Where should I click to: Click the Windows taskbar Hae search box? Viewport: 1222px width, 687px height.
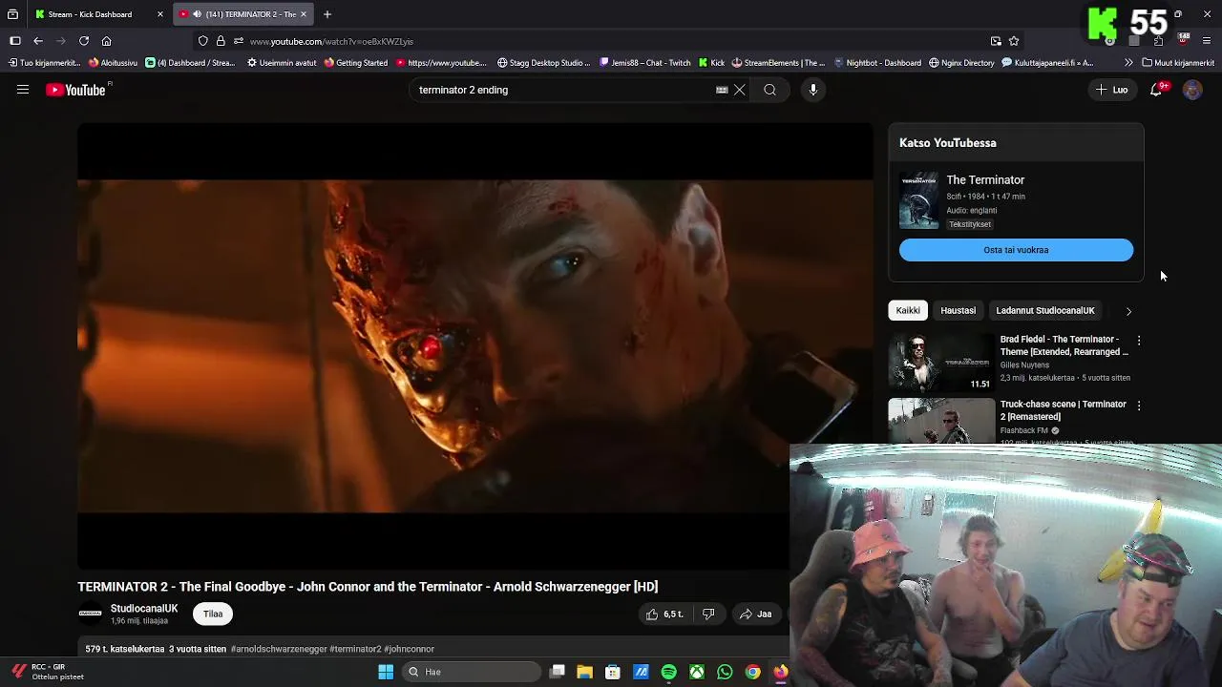(472, 672)
